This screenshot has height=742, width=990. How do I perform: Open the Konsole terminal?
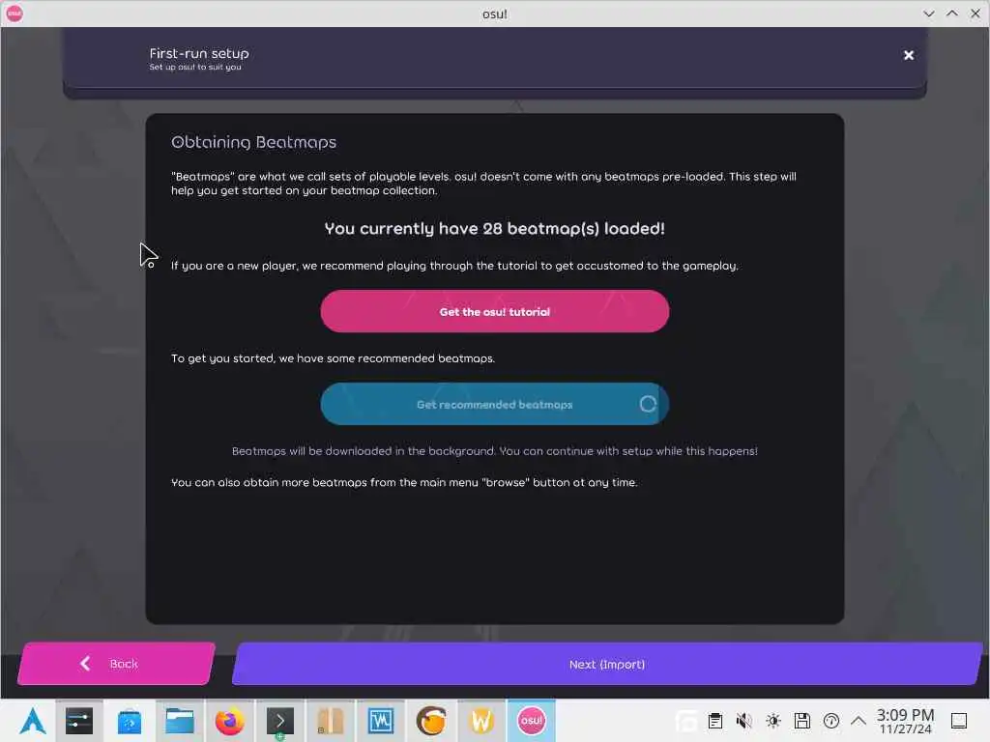coord(279,721)
